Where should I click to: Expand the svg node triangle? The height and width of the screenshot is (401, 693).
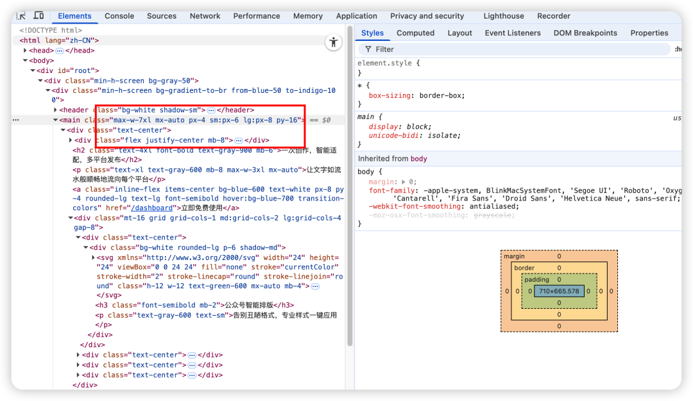pos(93,258)
